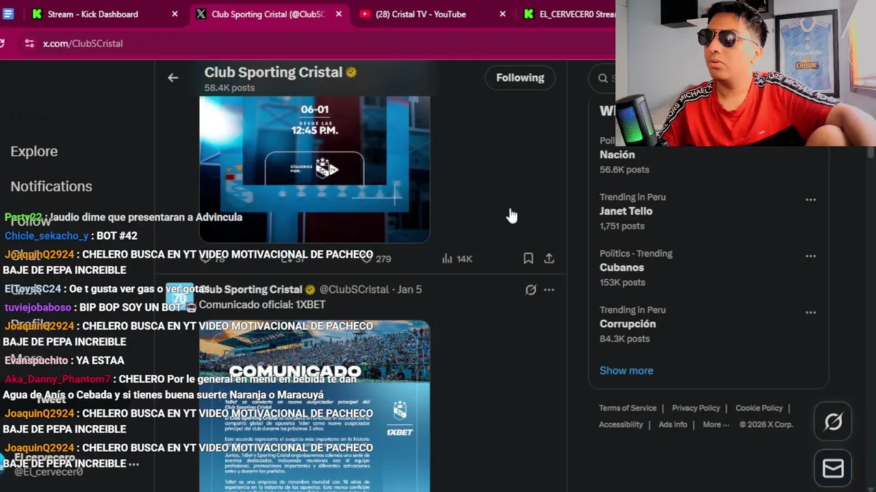Click the 58.4K posts count
Image resolution: width=876 pixels, height=492 pixels.
[x=229, y=87]
